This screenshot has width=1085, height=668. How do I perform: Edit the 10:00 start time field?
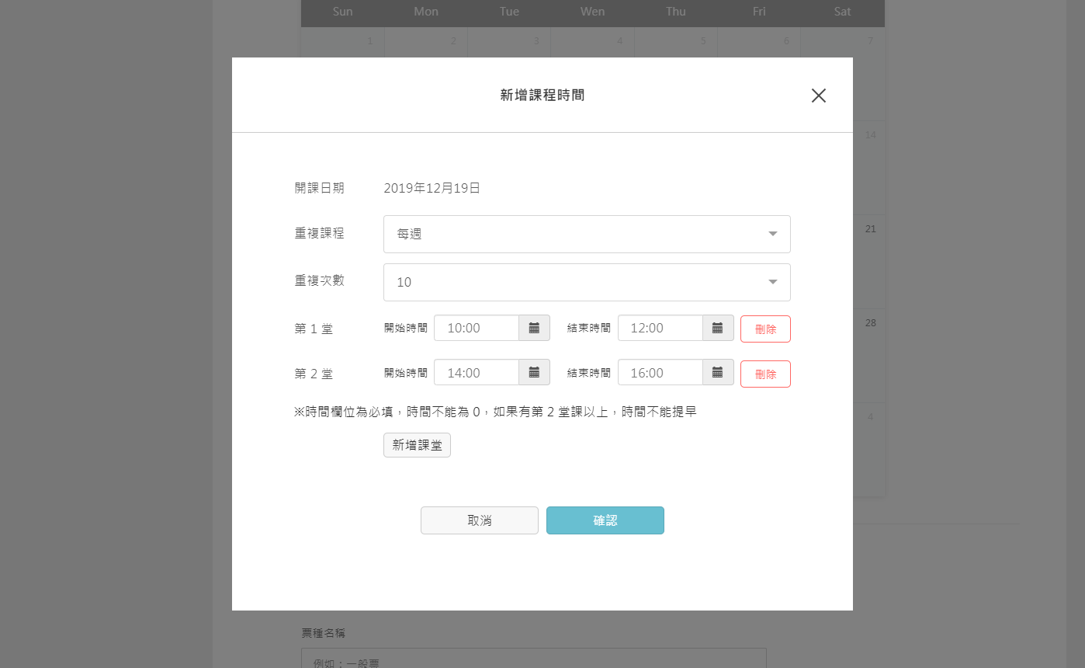click(x=477, y=328)
